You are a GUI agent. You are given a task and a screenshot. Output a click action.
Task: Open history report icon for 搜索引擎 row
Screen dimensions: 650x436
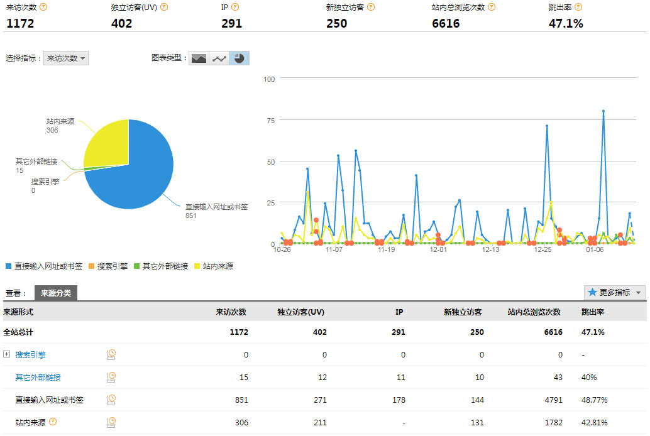111,355
